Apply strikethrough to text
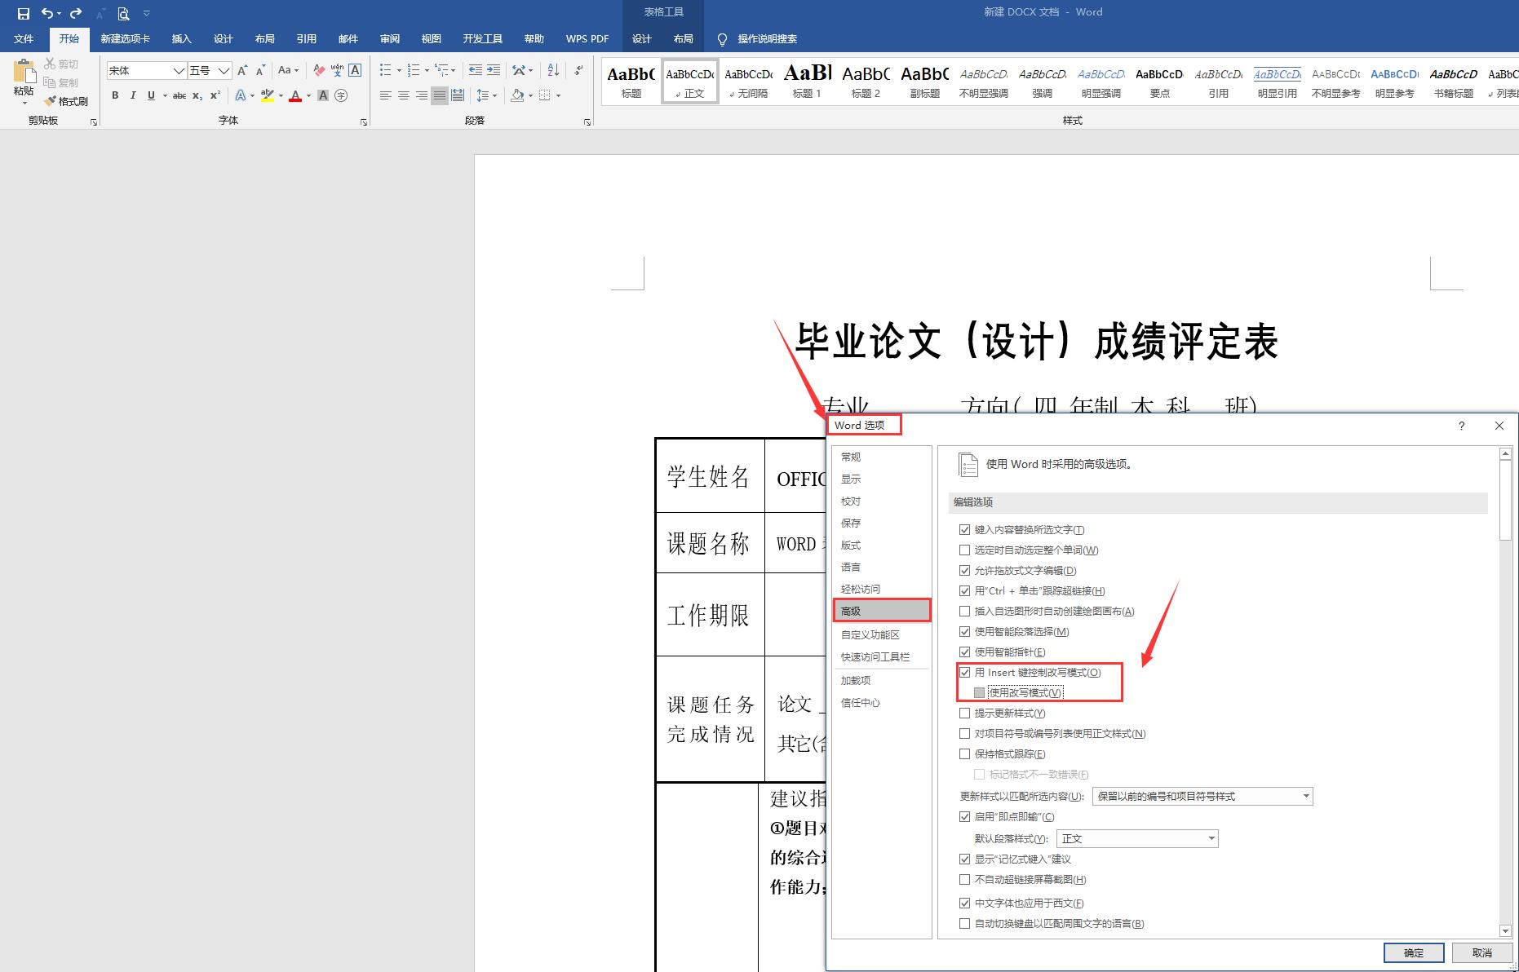The image size is (1519, 972). [179, 95]
